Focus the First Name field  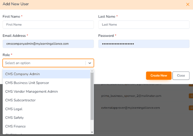coord(48,25)
